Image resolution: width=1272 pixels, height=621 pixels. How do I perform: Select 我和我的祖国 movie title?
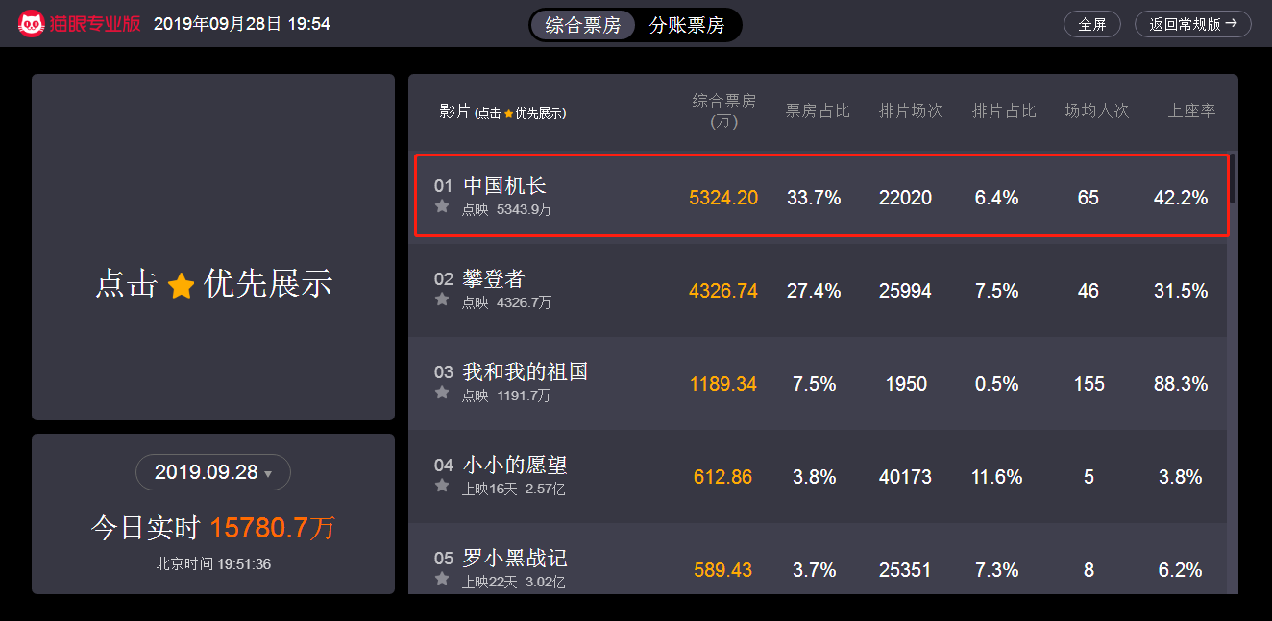click(525, 372)
